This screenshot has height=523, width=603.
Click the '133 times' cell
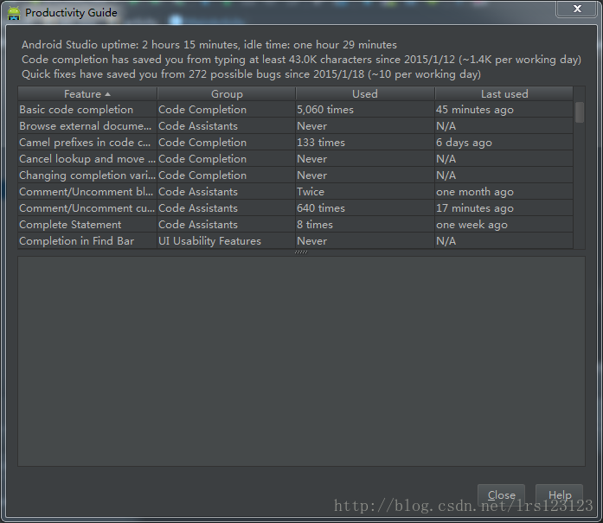pos(365,143)
